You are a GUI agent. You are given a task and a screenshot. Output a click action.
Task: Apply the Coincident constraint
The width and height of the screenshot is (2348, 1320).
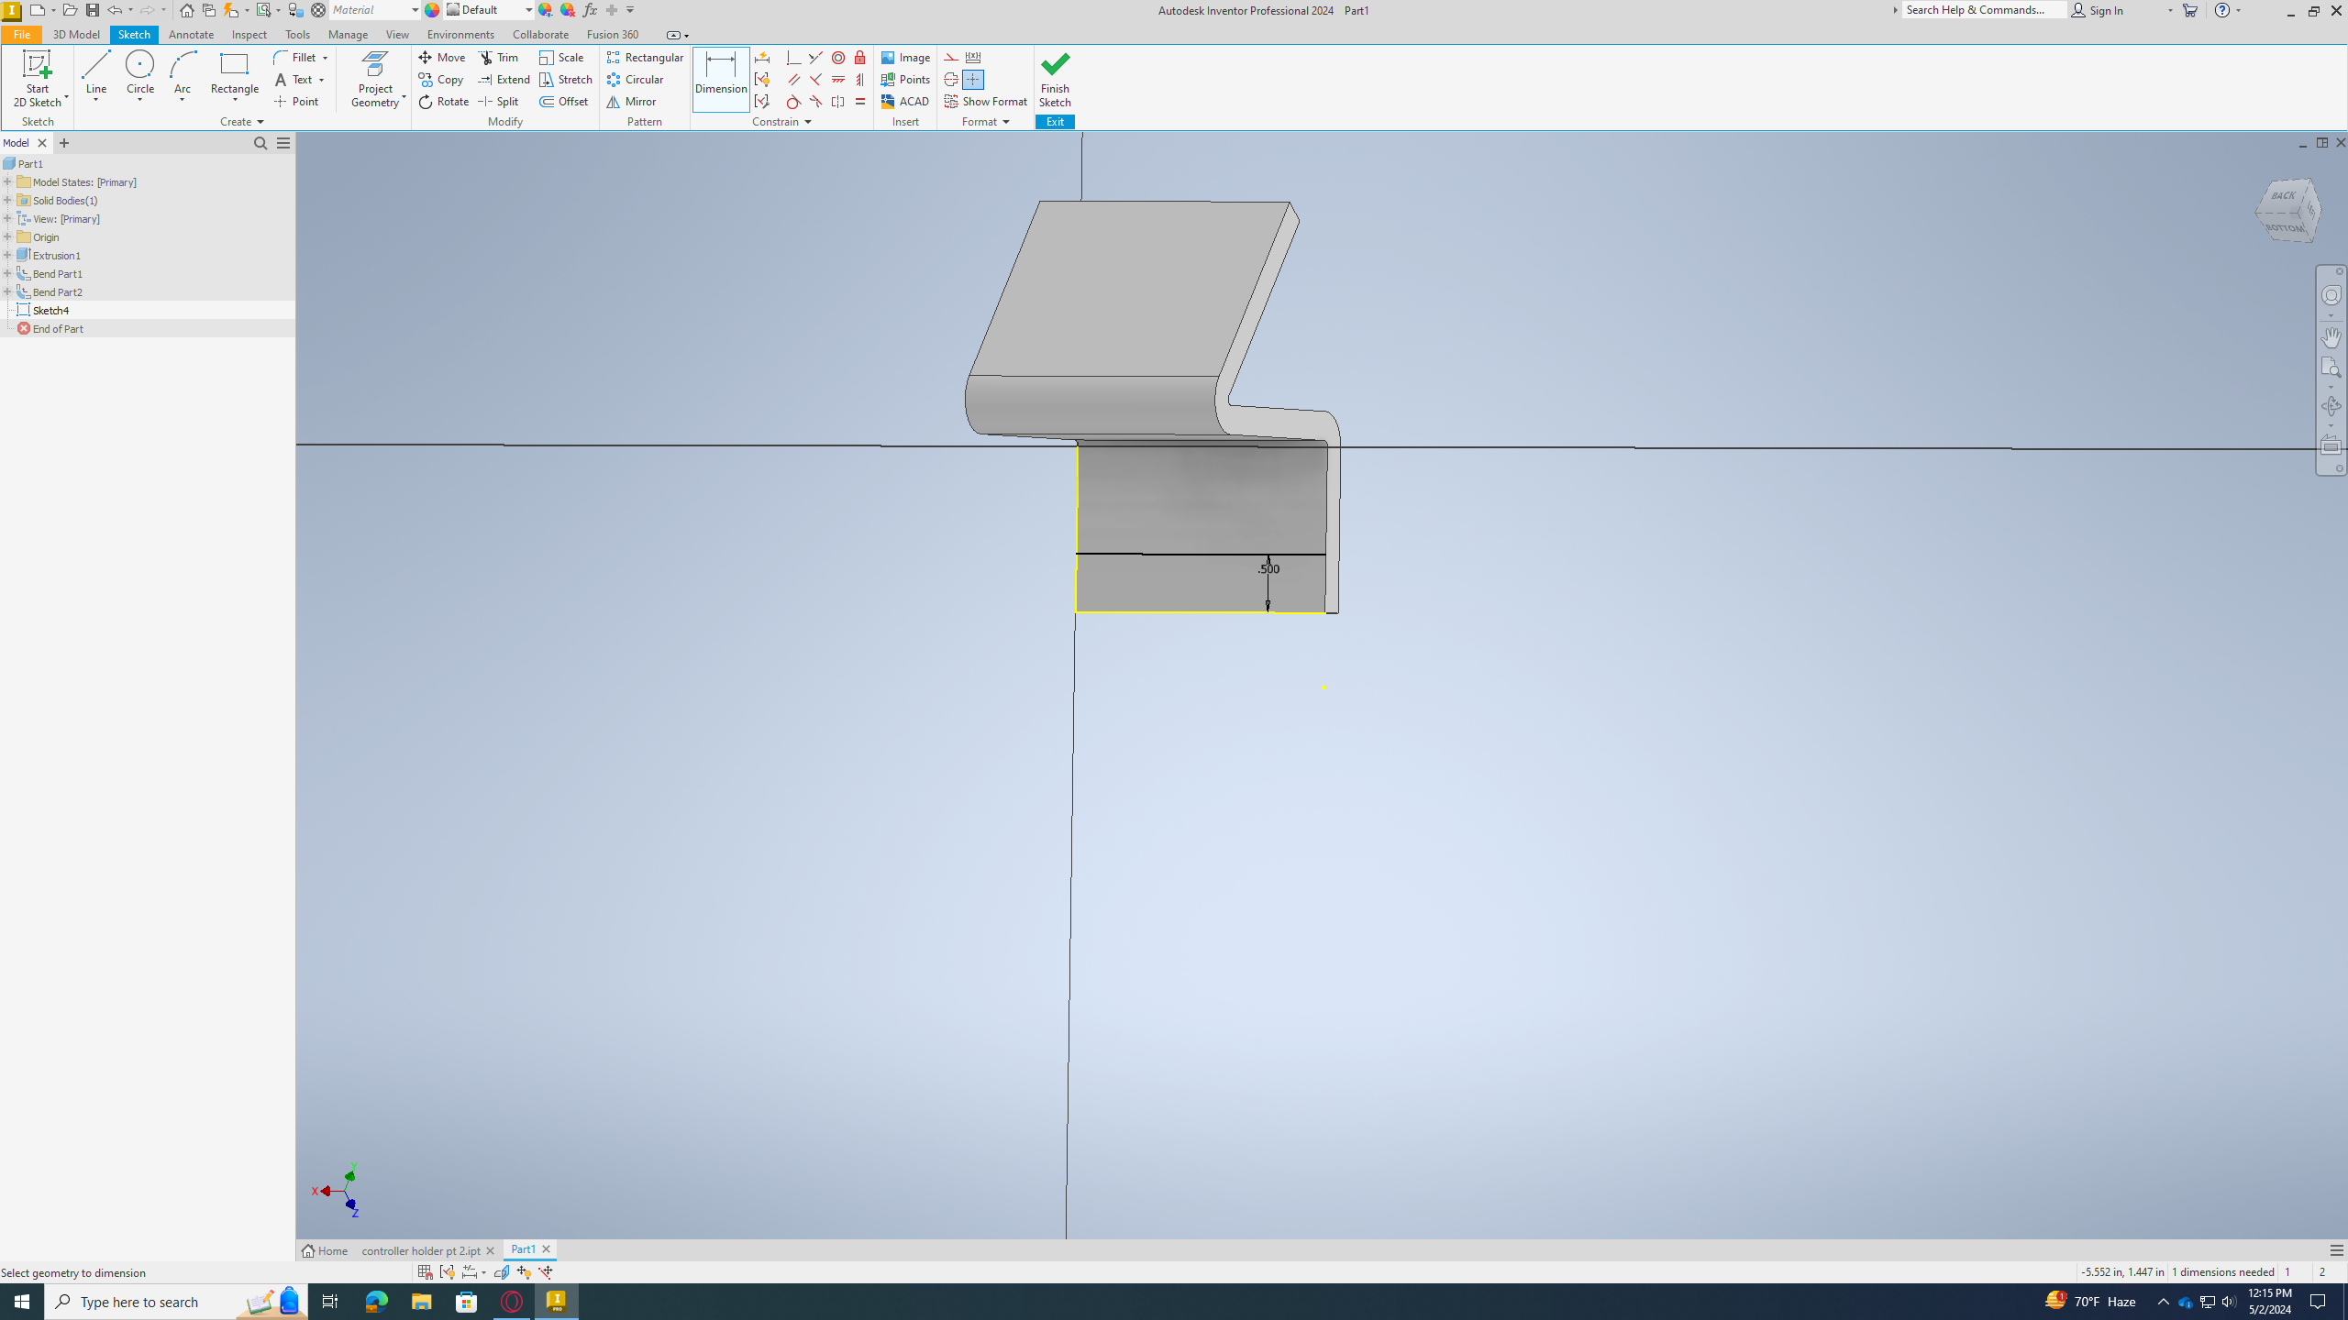pyautogui.click(x=794, y=57)
